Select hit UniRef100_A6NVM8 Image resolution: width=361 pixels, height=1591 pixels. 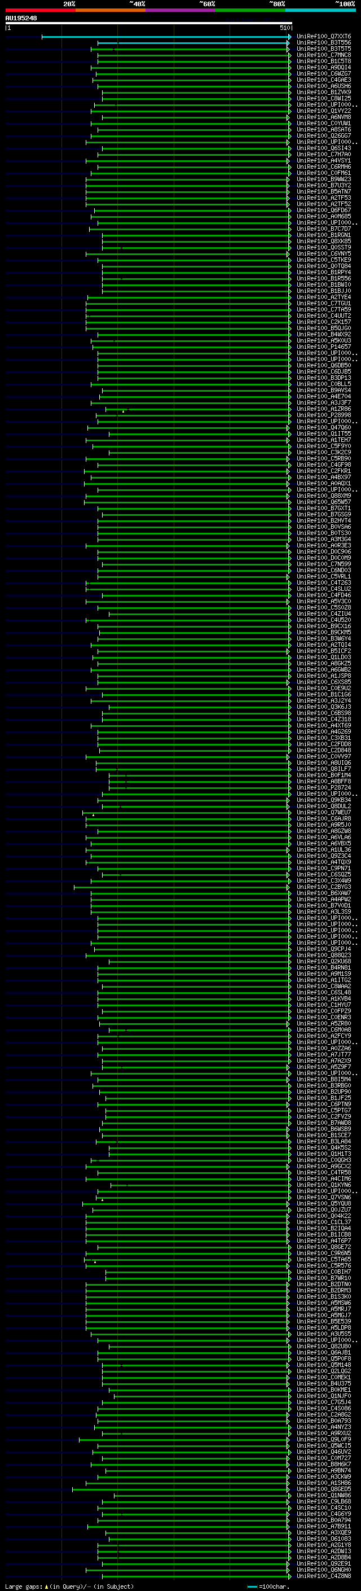(324, 117)
